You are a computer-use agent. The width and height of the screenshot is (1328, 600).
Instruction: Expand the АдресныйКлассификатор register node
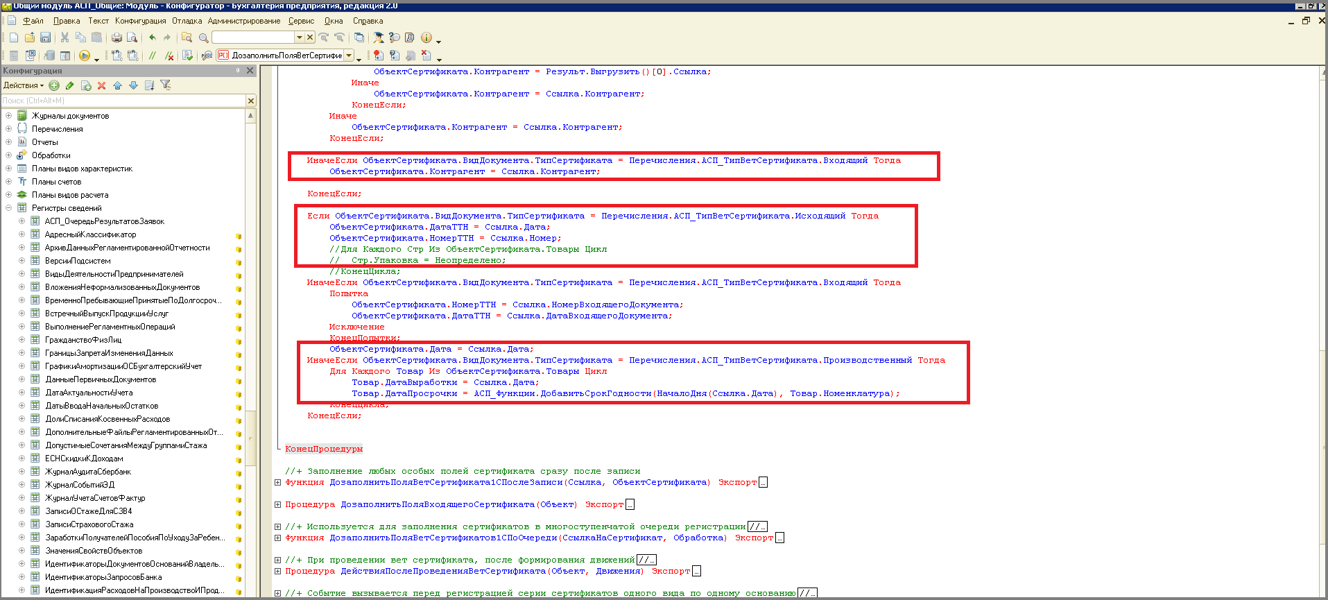(21, 234)
